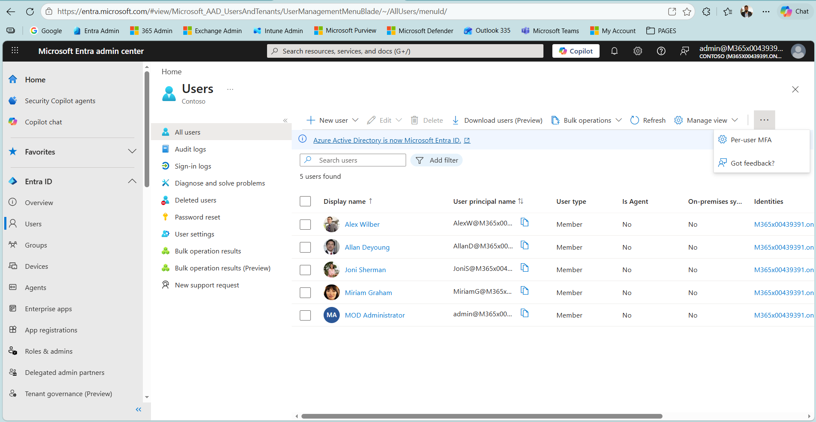Click the browser back arrow
Image resolution: width=816 pixels, height=422 pixels.
click(11, 11)
